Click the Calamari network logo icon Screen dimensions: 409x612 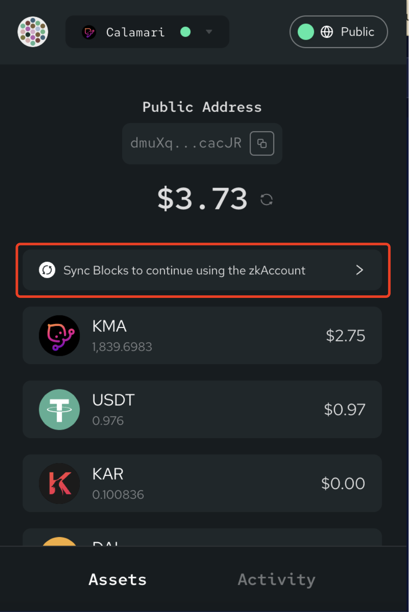[89, 32]
